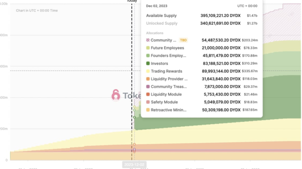Click the Liquidity Module red swatch
The image size is (302, 169).
148,94
